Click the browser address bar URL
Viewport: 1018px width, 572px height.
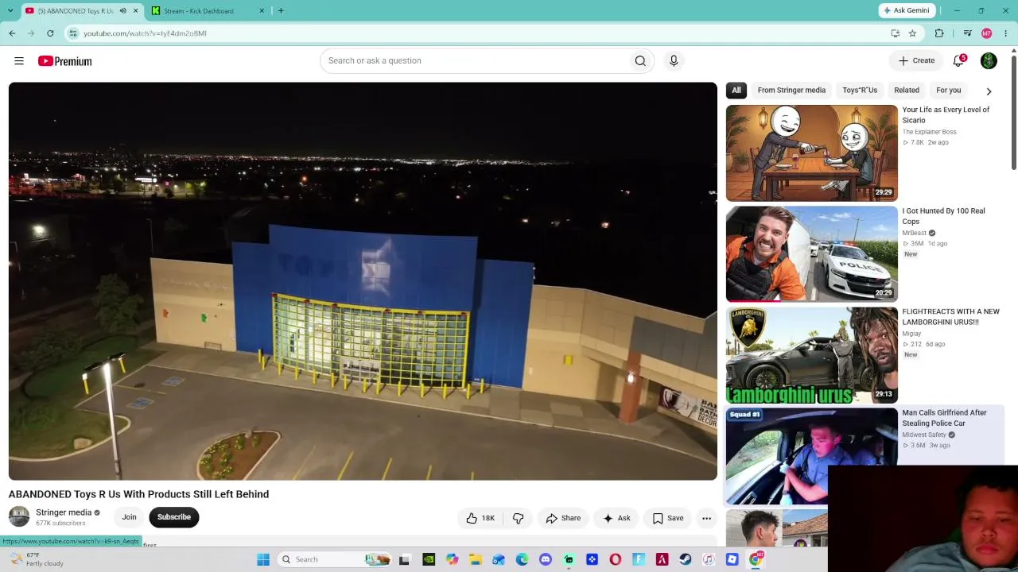[x=145, y=33]
